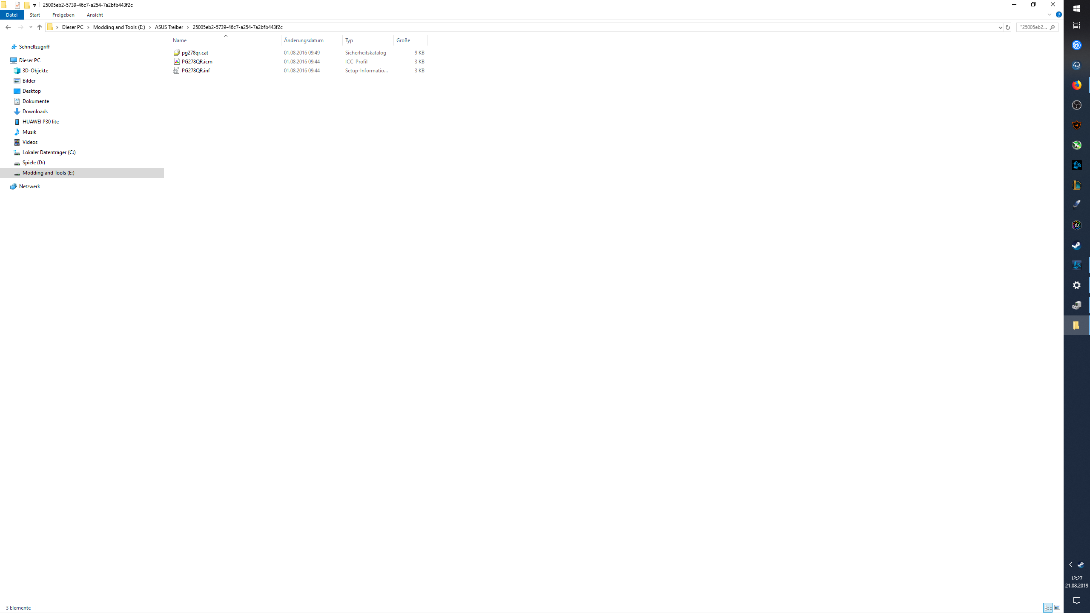Open the Explorer help question mark icon
1090x613 pixels.
[x=1059, y=15]
